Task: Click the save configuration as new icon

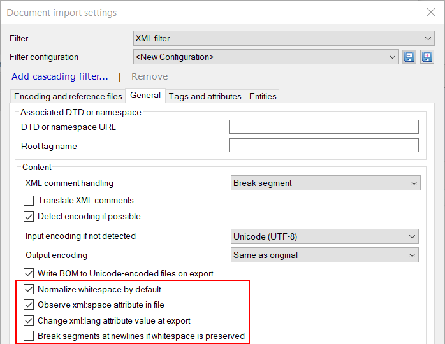Action: [x=427, y=57]
